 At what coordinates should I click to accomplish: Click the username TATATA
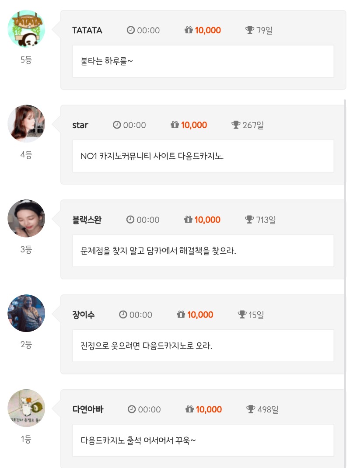(87, 30)
